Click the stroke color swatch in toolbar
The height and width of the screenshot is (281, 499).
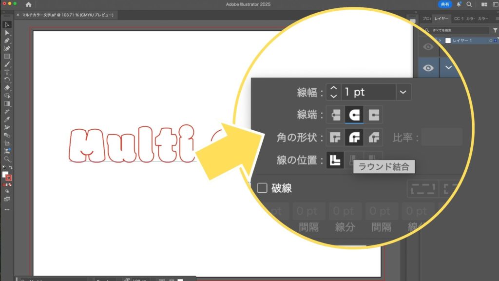coord(8,178)
